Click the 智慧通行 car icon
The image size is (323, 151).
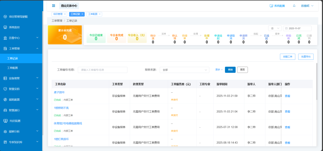(x=5, y=110)
